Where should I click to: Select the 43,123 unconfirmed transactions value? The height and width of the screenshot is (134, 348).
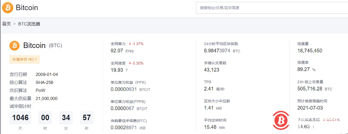[x=211, y=70]
